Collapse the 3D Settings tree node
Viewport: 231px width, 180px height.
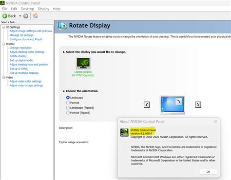pos(3,27)
